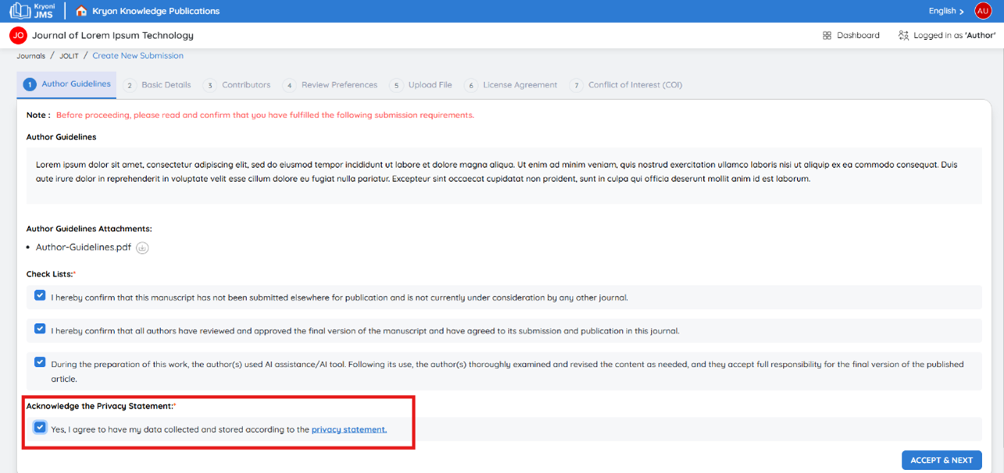1004x473 pixels.
Task: Select the Author Guidelines step tab
Action: 67,84
